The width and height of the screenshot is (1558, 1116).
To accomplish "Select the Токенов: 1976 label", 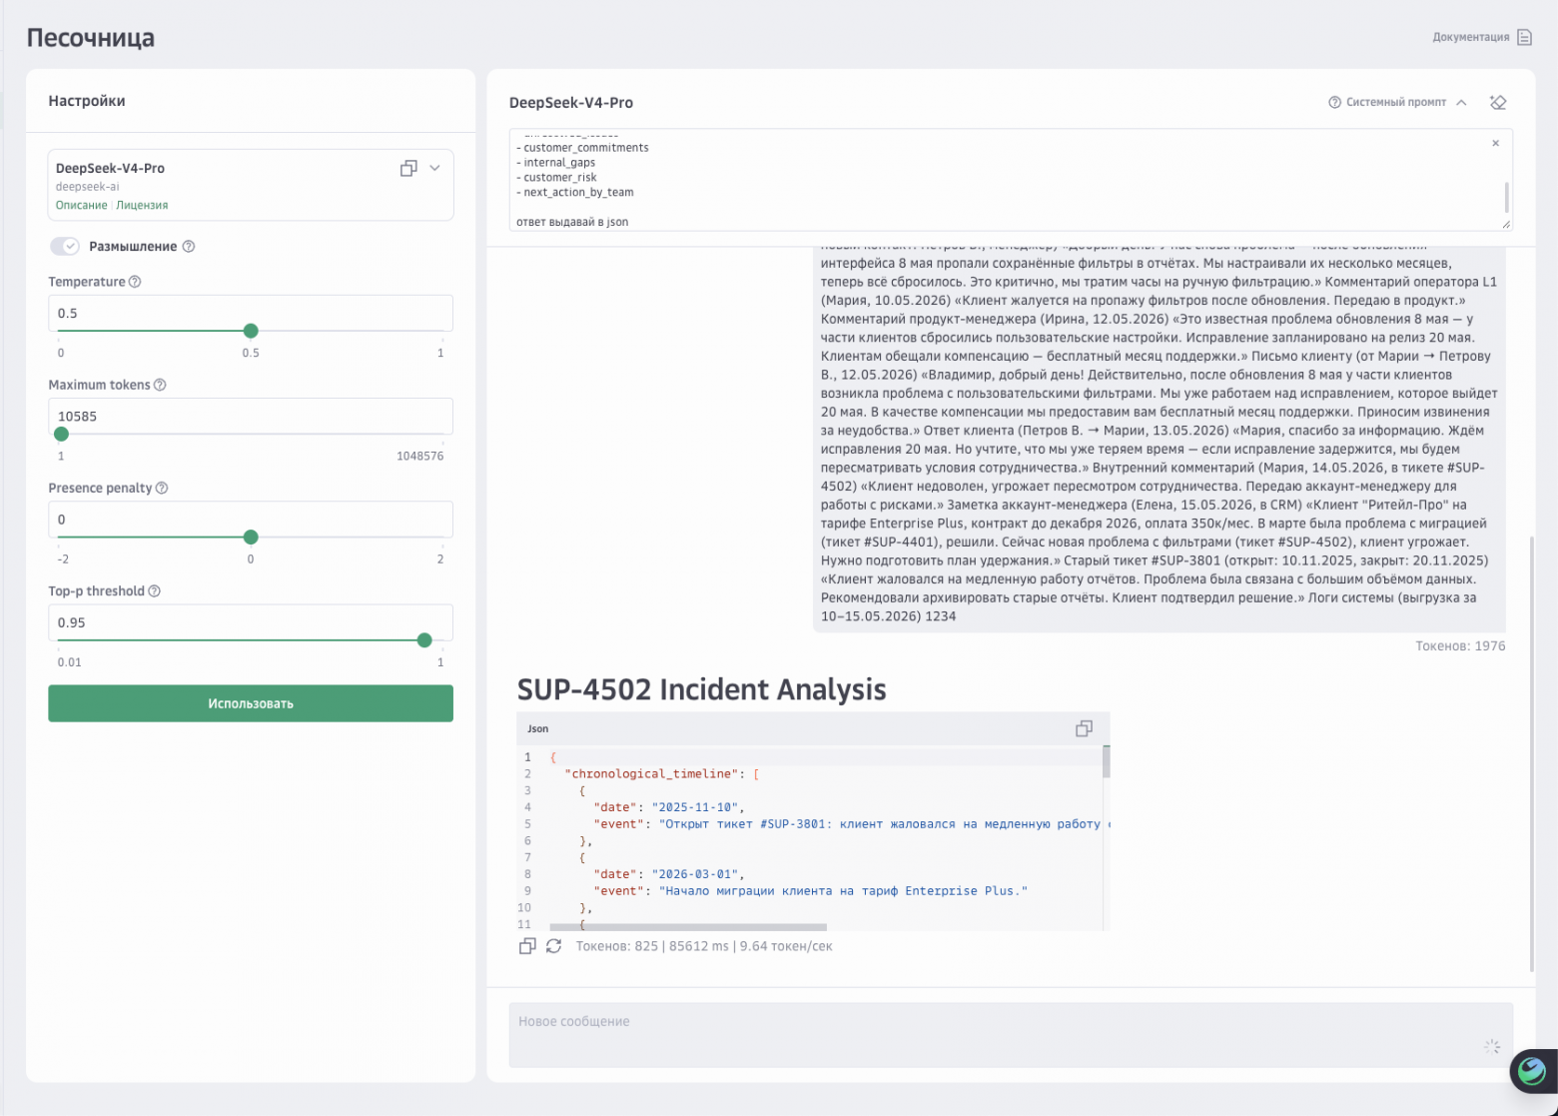I will coord(1460,646).
